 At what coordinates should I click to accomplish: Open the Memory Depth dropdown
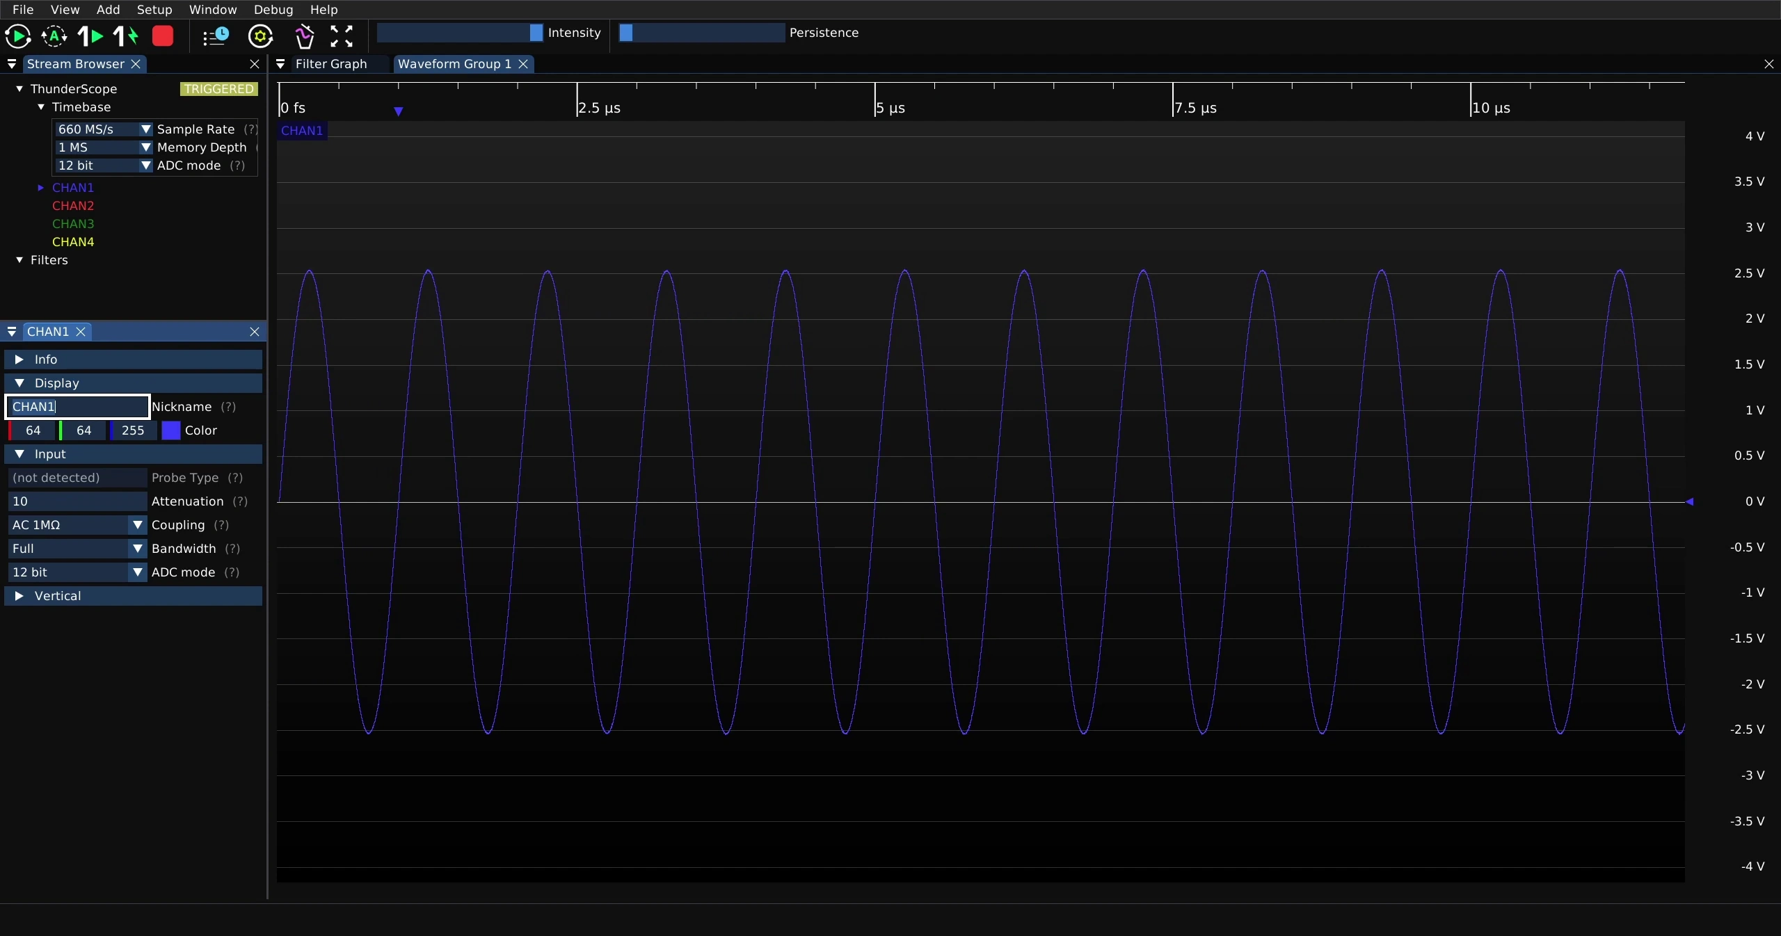pyautogui.click(x=103, y=147)
